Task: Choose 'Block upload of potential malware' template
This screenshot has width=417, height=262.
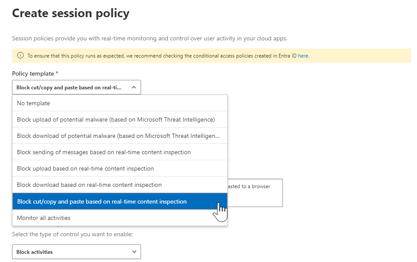Action: point(120,119)
